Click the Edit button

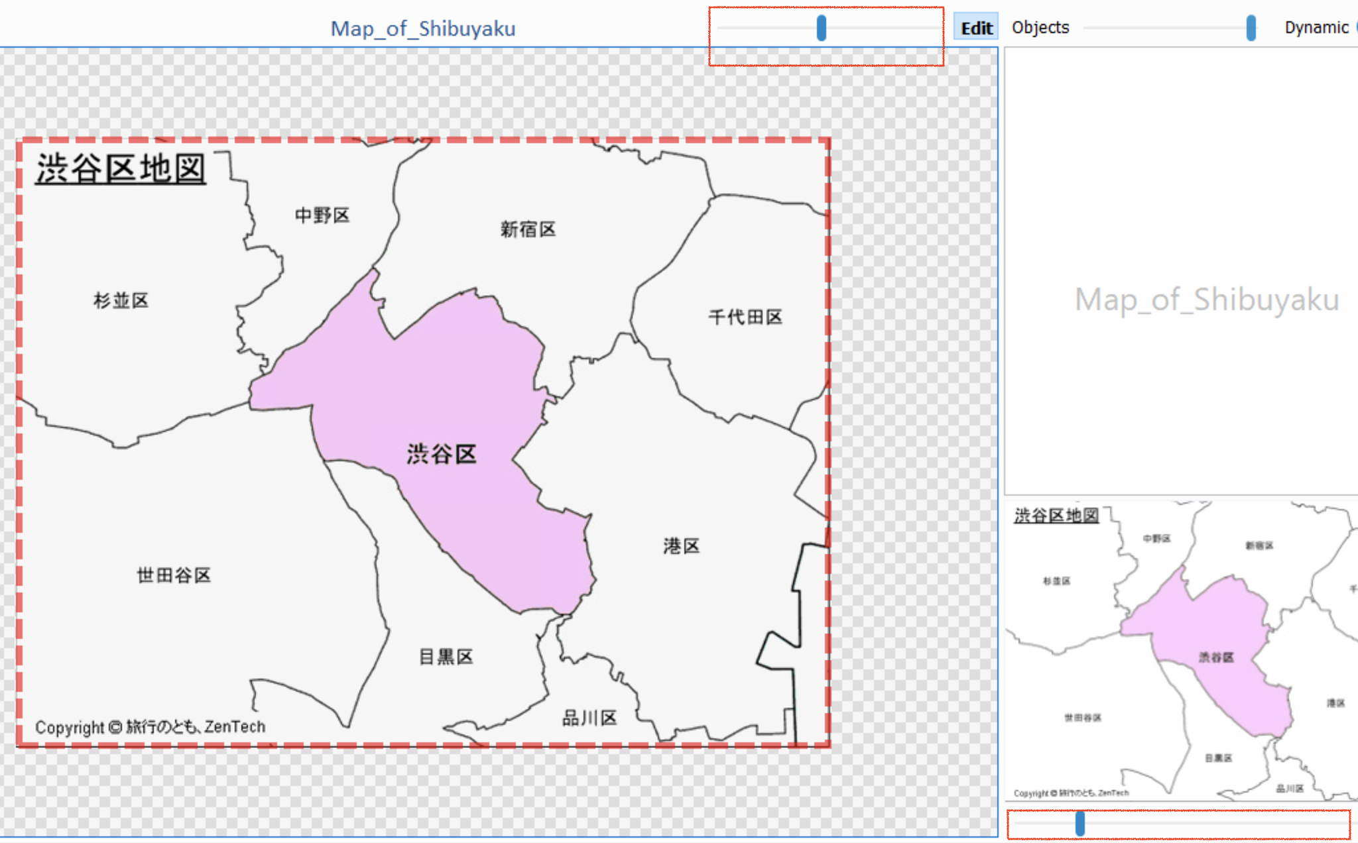point(976,28)
